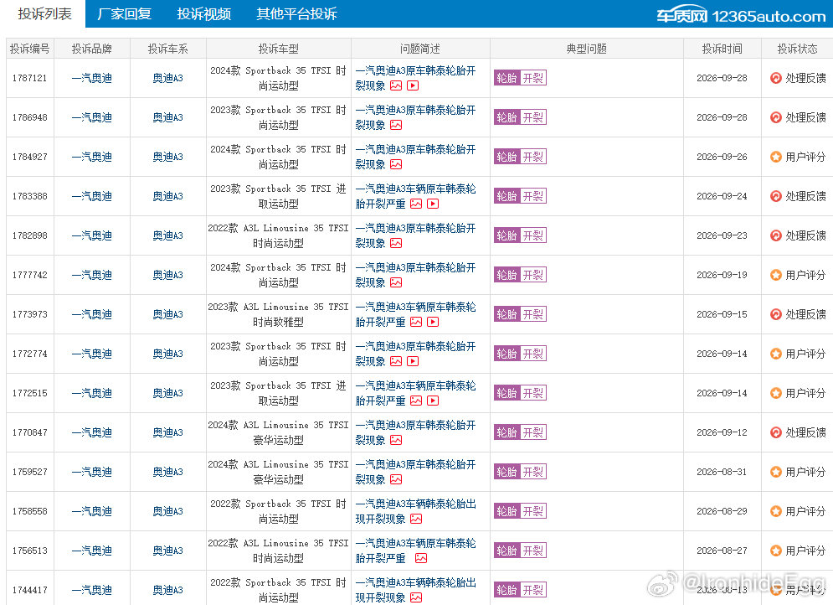Image resolution: width=833 pixels, height=605 pixels.
Task: Click 用户评分 status icon for complaint 1784927
Action: 775,157
